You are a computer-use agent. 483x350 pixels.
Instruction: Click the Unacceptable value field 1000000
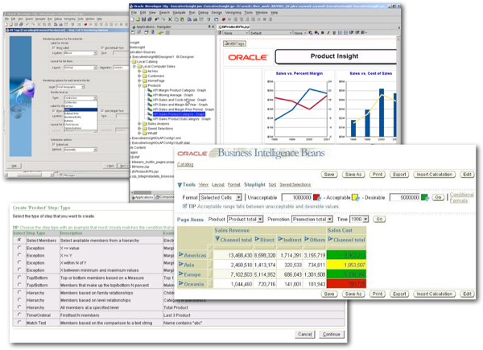297,197
